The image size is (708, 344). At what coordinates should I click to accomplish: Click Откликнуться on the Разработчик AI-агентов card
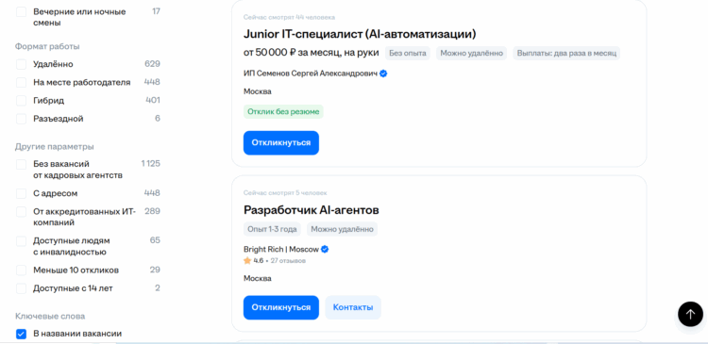[x=281, y=307]
